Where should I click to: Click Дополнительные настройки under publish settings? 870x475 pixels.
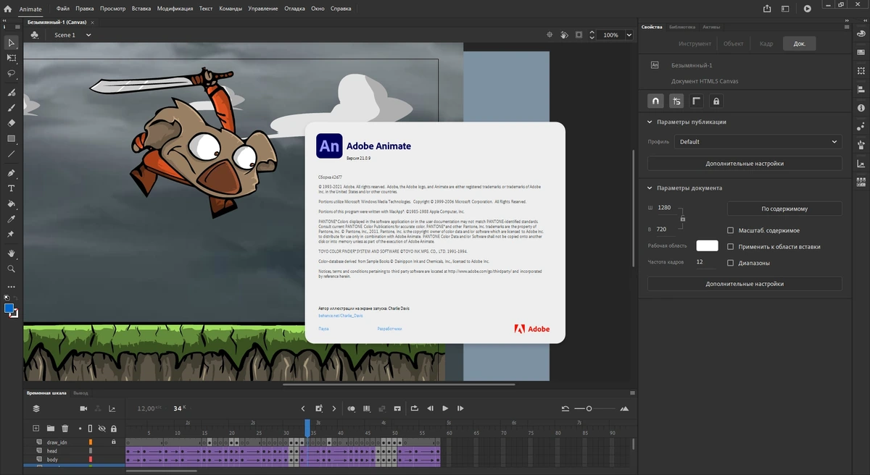(745, 164)
